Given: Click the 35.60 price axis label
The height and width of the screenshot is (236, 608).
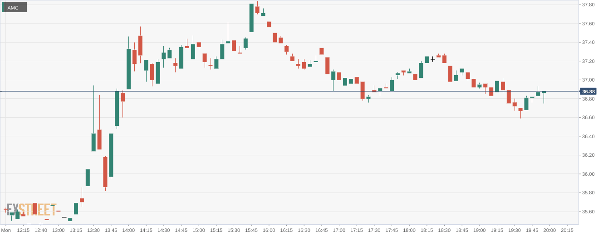Looking at the screenshot, I should (588, 212).
